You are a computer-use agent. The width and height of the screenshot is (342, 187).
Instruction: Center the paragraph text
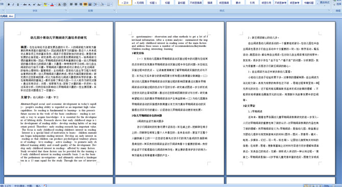click(76, 5)
